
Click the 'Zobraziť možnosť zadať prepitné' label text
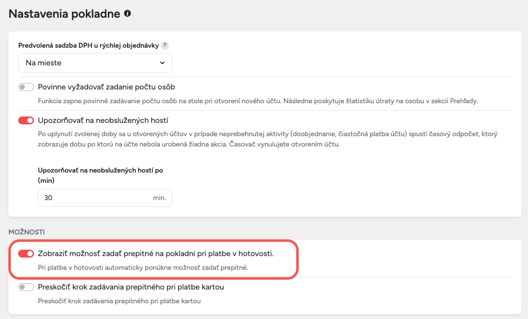[155, 254]
